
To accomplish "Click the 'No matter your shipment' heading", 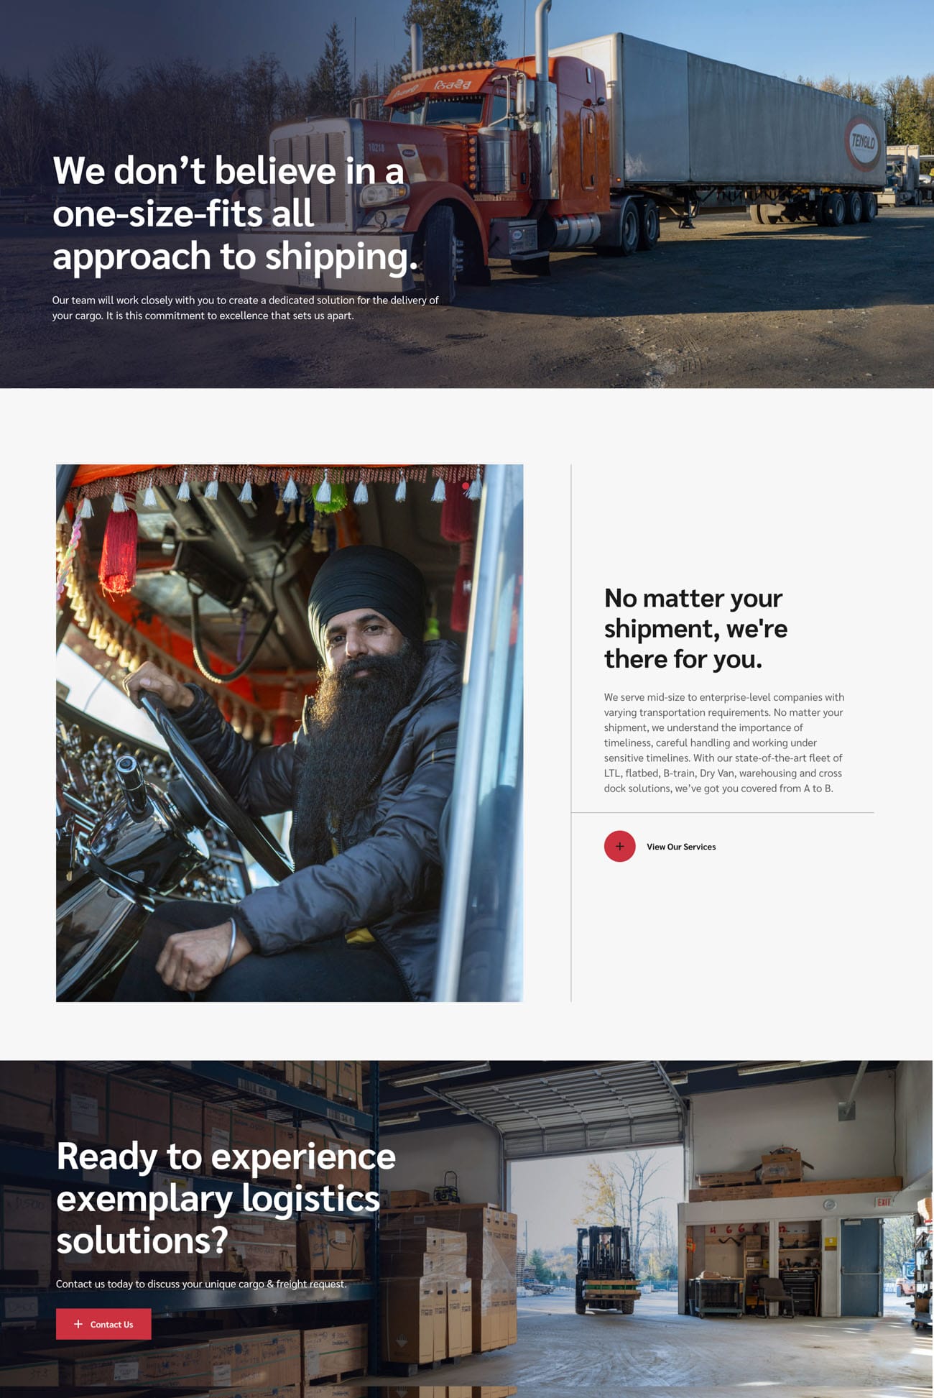I will point(695,628).
